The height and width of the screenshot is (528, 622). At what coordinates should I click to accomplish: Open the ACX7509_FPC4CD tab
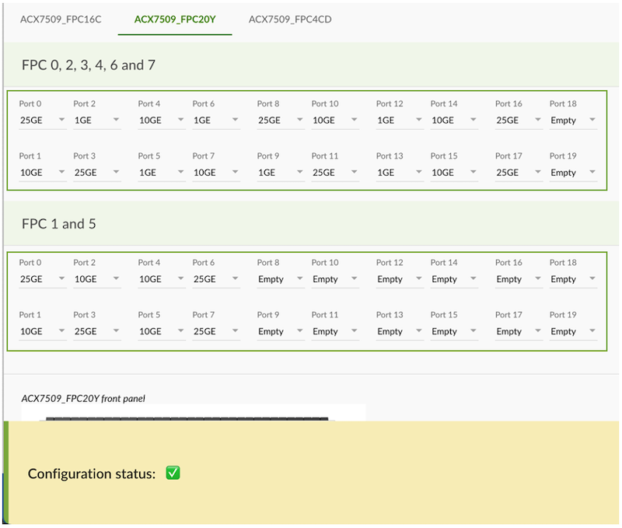pyautogui.click(x=290, y=19)
